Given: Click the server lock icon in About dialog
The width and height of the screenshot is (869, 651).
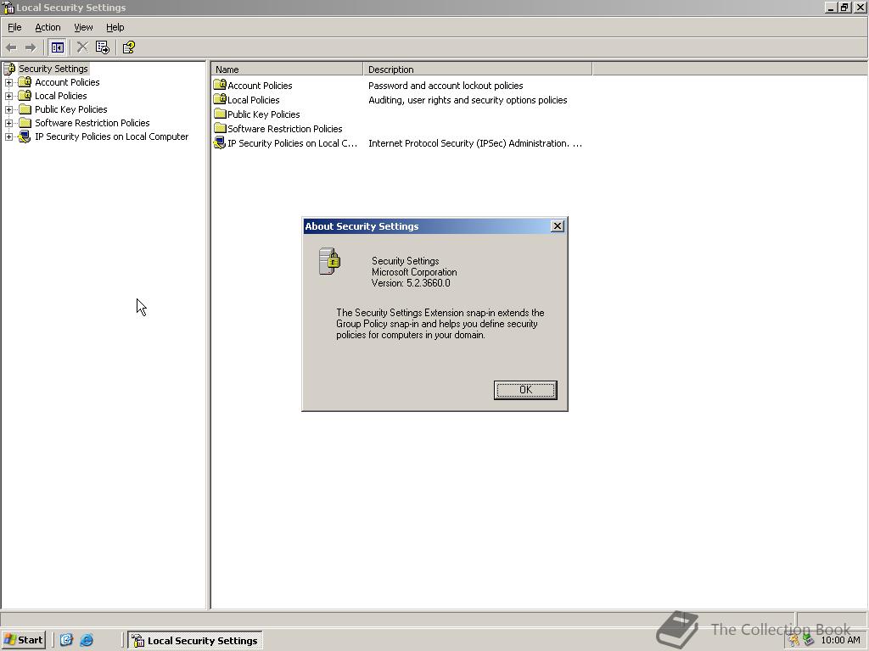Looking at the screenshot, I should tap(330, 261).
